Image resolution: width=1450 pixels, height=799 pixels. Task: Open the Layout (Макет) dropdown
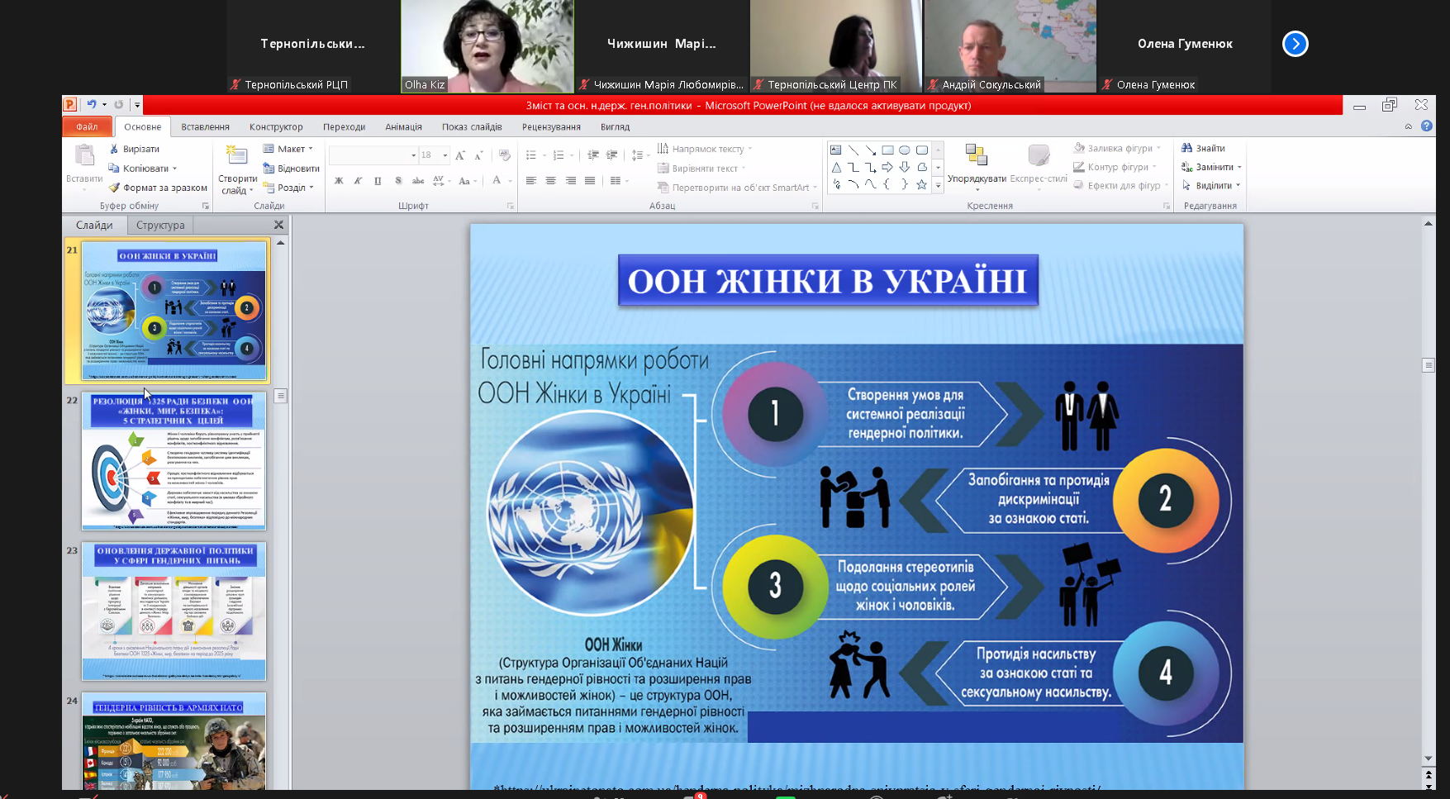pyautogui.click(x=288, y=149)
